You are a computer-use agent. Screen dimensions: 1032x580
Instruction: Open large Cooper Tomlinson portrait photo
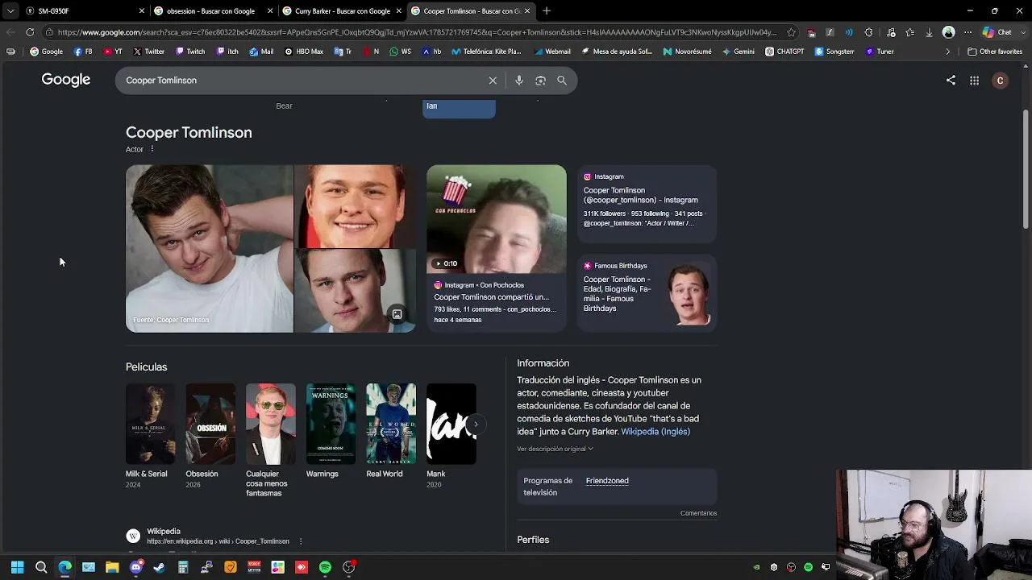point(210,249)
